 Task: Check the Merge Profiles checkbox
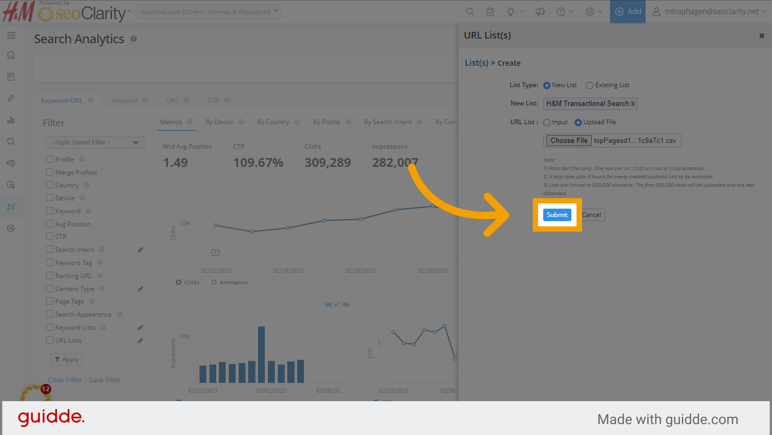(50, 172)
